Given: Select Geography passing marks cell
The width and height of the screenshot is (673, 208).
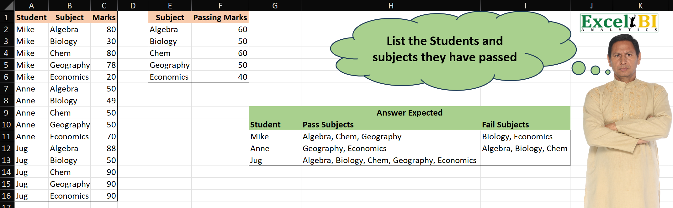Looking at the screenshot, I should [x=220, y=65].
